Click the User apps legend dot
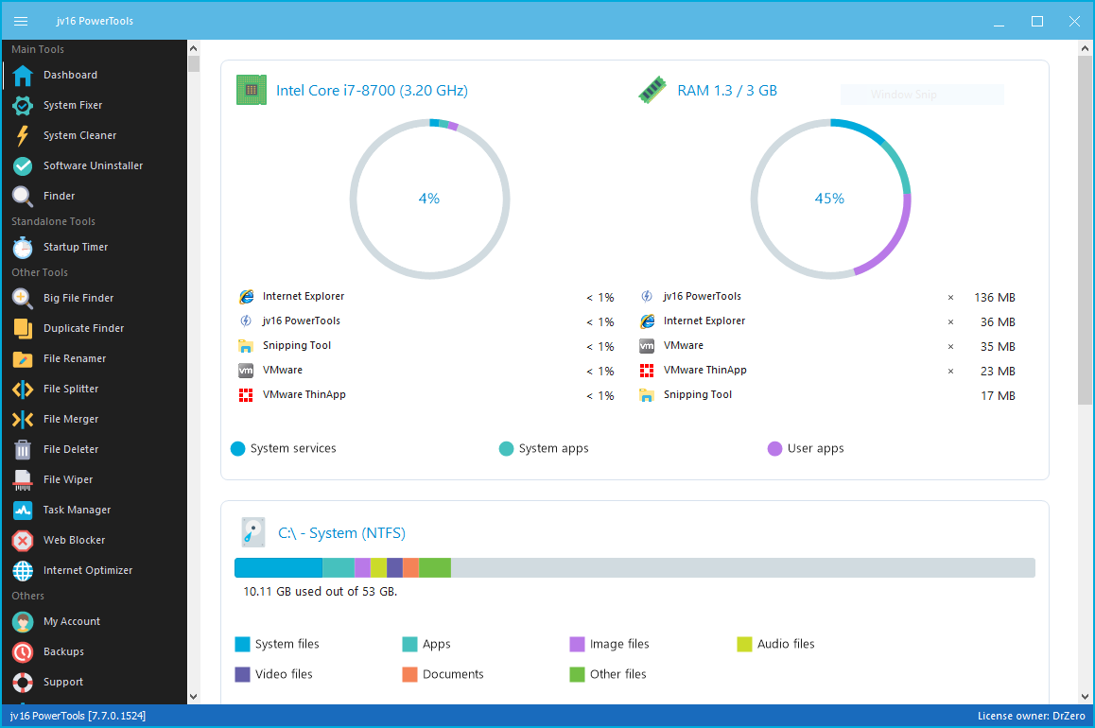This screenshot has width=1095, height=728. coord(774,449)
